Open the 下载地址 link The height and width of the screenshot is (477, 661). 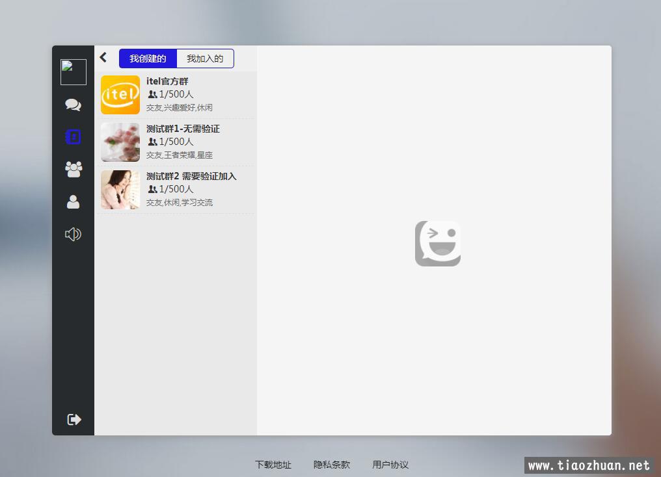[x=273, y=465]
